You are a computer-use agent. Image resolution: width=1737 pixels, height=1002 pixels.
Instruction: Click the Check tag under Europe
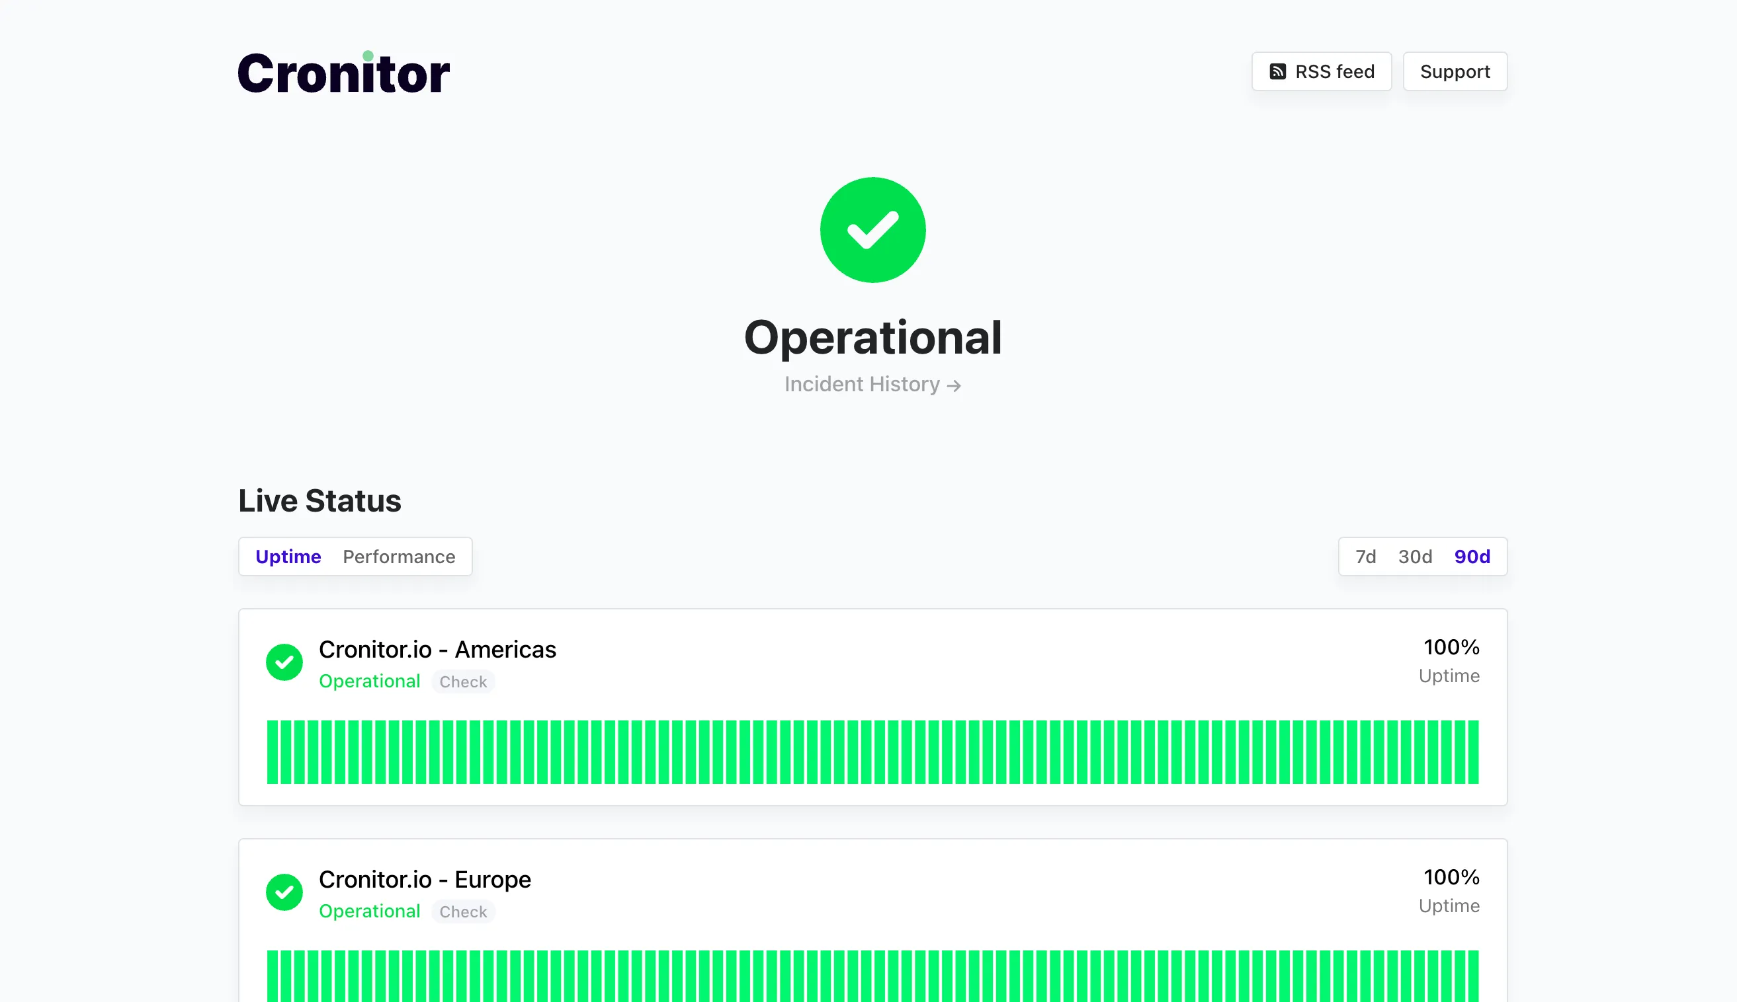pos(463,911)
